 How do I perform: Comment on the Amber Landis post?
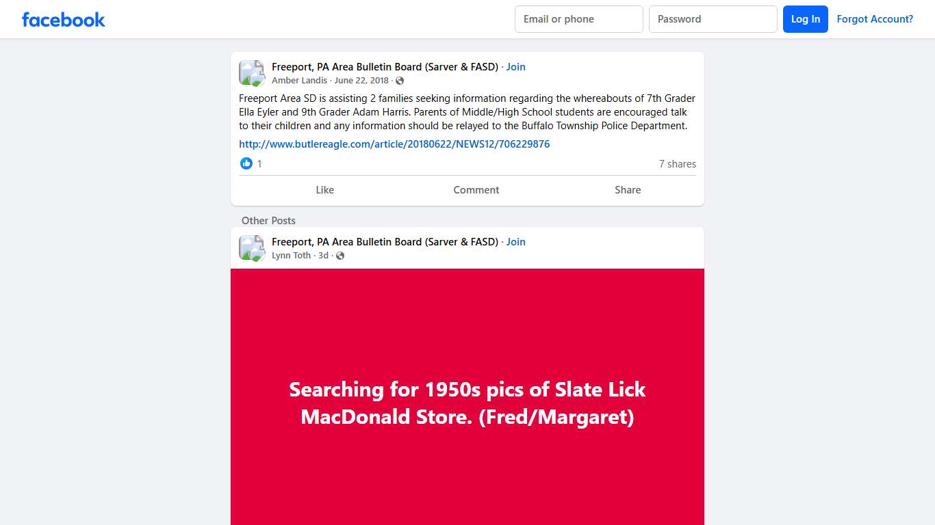(x=476, y=190)
